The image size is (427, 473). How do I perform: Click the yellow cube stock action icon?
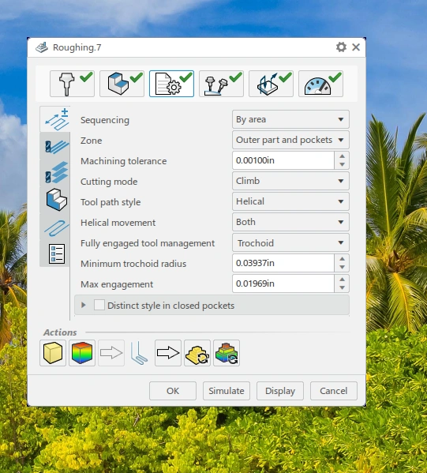[53, 353]
